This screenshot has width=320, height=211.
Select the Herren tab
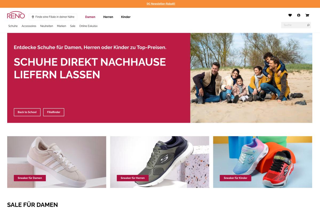point(108,17)
